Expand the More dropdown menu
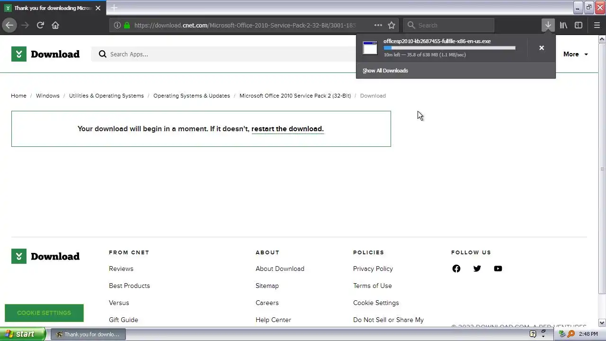This screenshot has height=341, width=606. click(x=576, y=54)
